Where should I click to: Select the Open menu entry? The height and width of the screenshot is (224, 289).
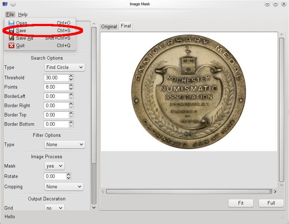tap(40, 23)
